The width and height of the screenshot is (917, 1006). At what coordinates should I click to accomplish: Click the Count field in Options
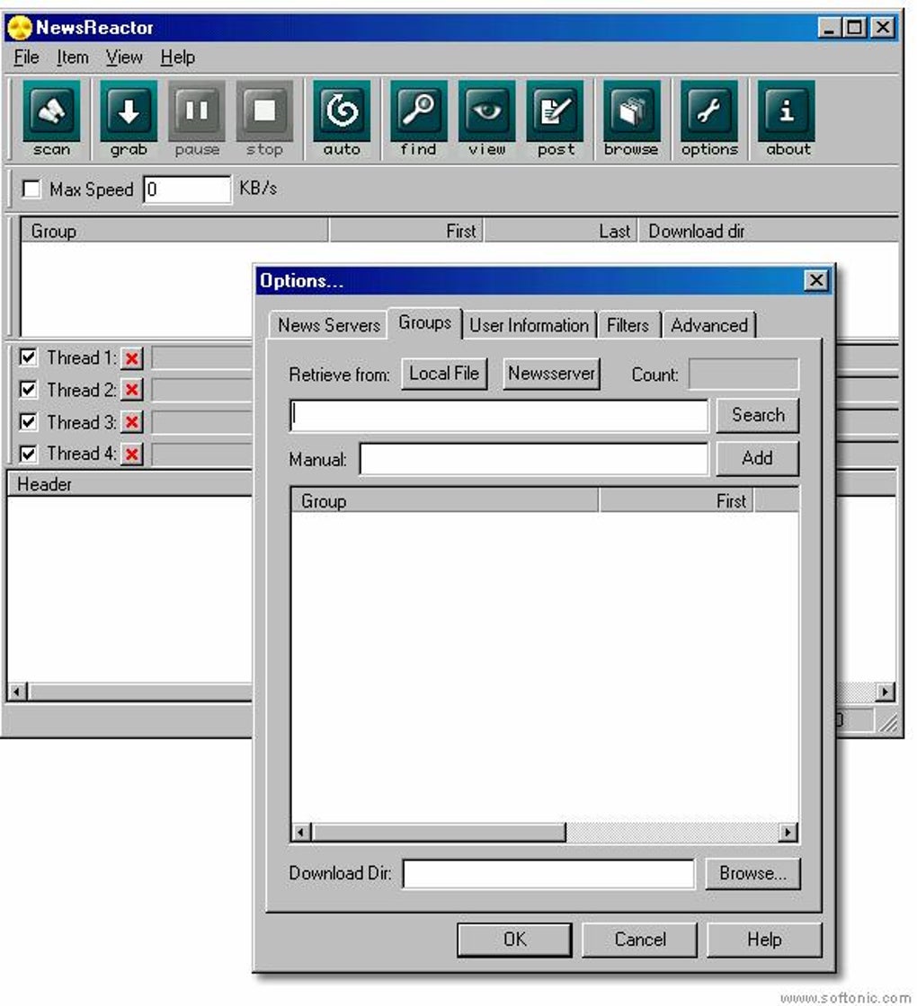pos(743,374)
